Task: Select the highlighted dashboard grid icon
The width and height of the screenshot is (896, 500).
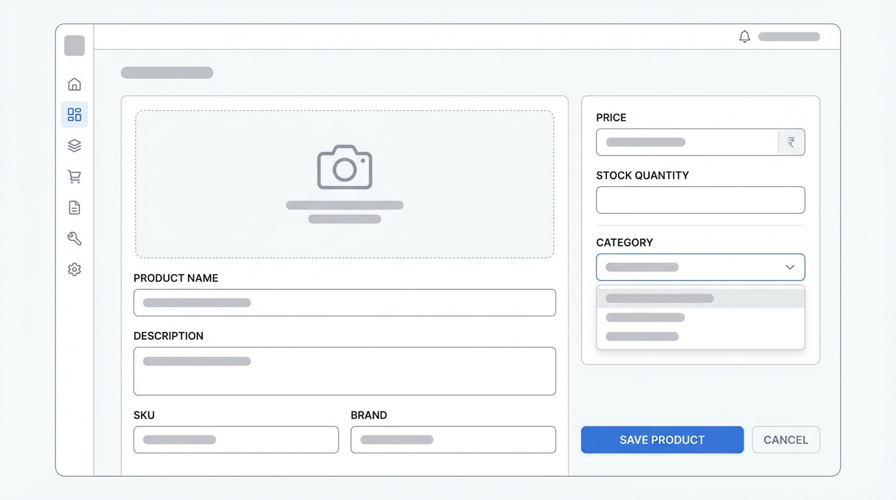Action: pos(74,115)
